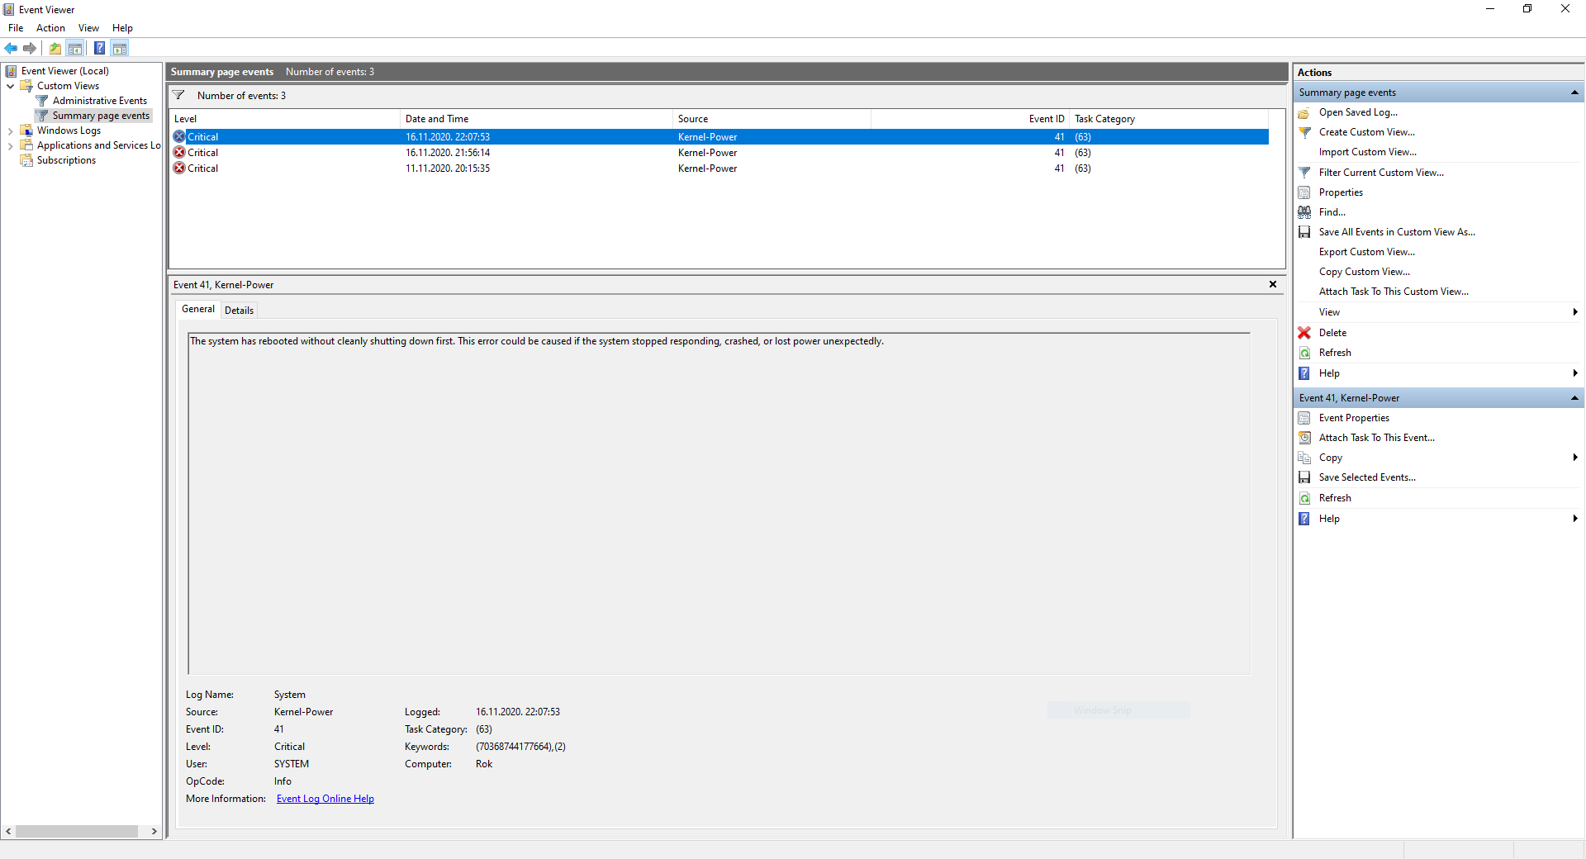
Task: Click the Filter Current Custom View funnel icon
Action: pos(1304,173)
